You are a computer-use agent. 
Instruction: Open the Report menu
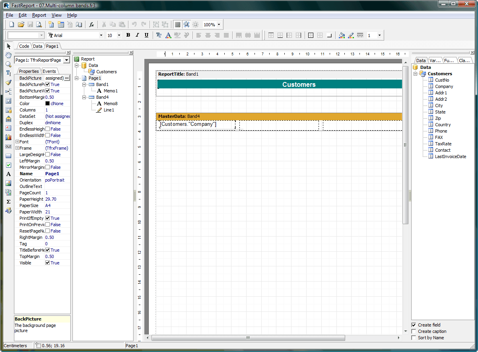[39, 15]
